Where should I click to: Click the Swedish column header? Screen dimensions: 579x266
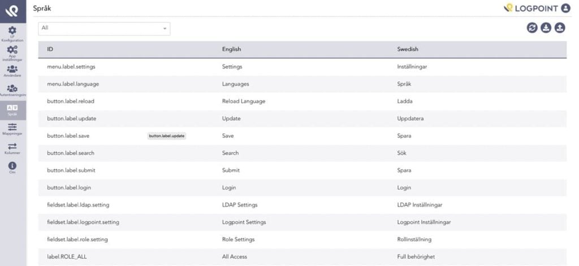pyautogui.click(x=408, y=49)
